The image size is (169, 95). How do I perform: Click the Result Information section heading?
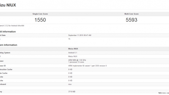[x=8, y=32]
